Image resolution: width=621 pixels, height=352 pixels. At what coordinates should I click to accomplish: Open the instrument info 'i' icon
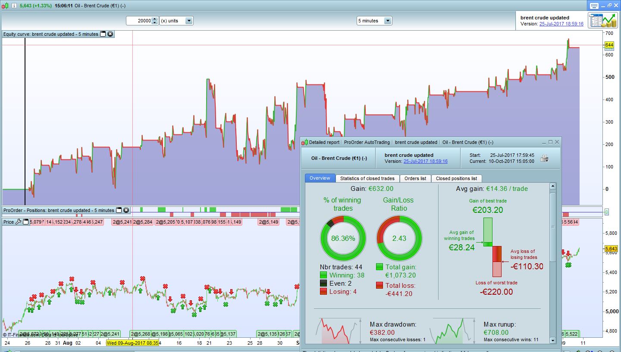coord(14,6)
